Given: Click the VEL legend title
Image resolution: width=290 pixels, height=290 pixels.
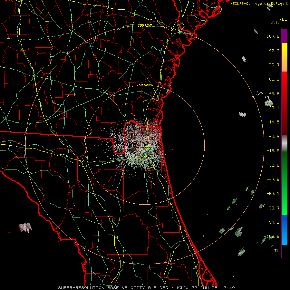Looking at the screenshot, I should pos(283,19).
